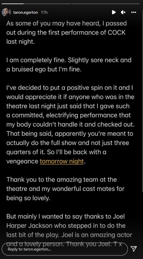Click the 'I've decided to put a positive spin' line

[x=70, y=88]
